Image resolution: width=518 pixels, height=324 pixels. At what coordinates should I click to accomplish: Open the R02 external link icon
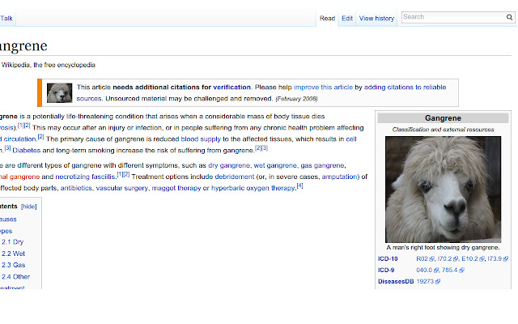click(x=431, y=259)
